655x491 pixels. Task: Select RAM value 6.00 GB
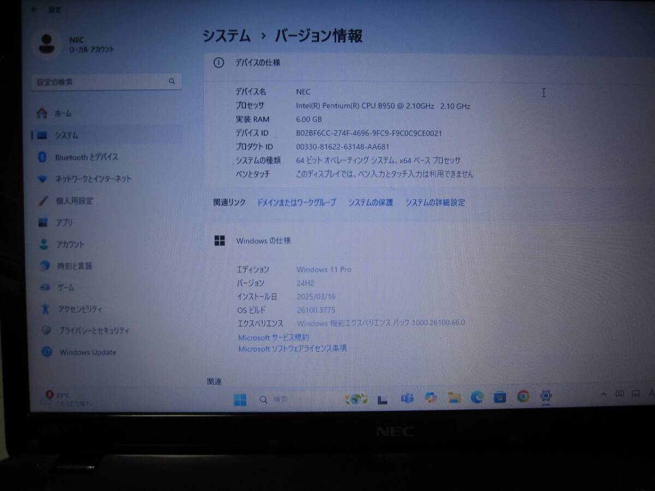(309, 119)
